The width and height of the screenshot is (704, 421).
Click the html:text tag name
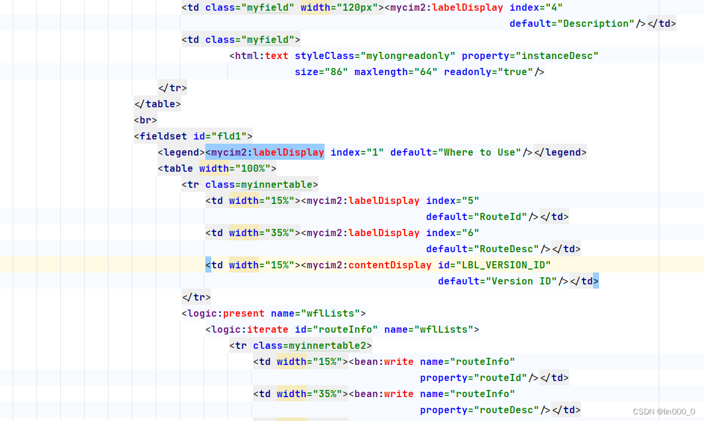[262, 55]
